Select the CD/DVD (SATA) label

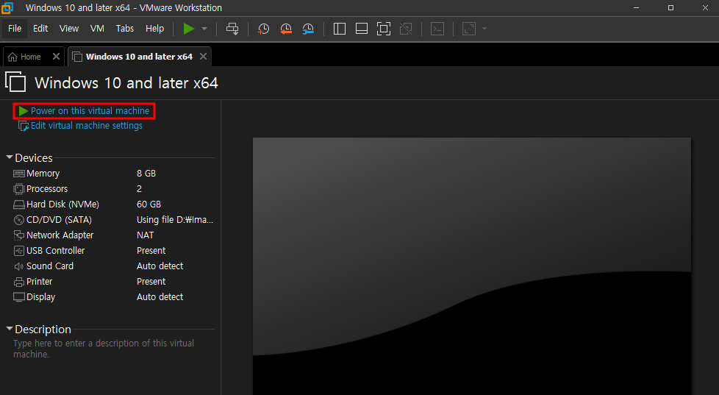coord(59,220)
